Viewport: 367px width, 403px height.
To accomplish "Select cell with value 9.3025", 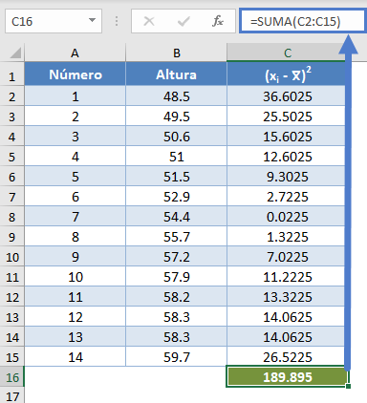I will (x=286, y=177).
